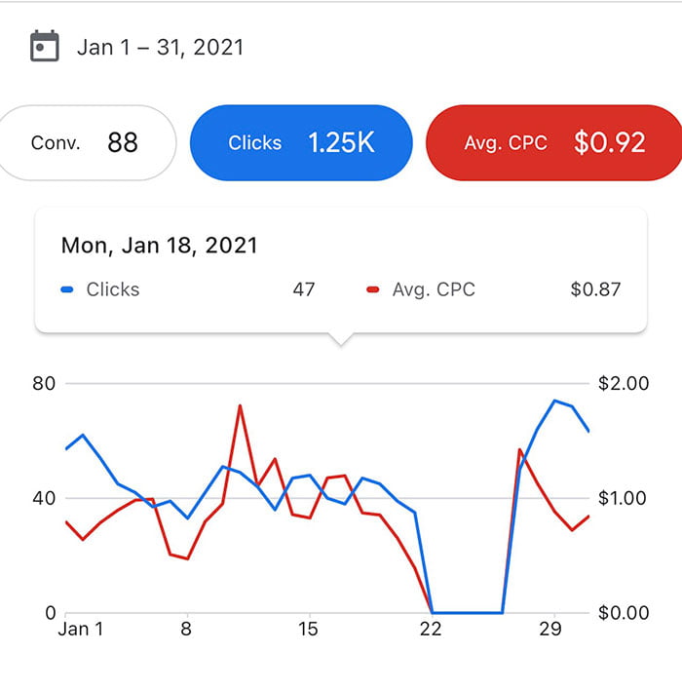
Task: Click the red CPC spike peak near Jan 11
Action: (x=240, y=405)
